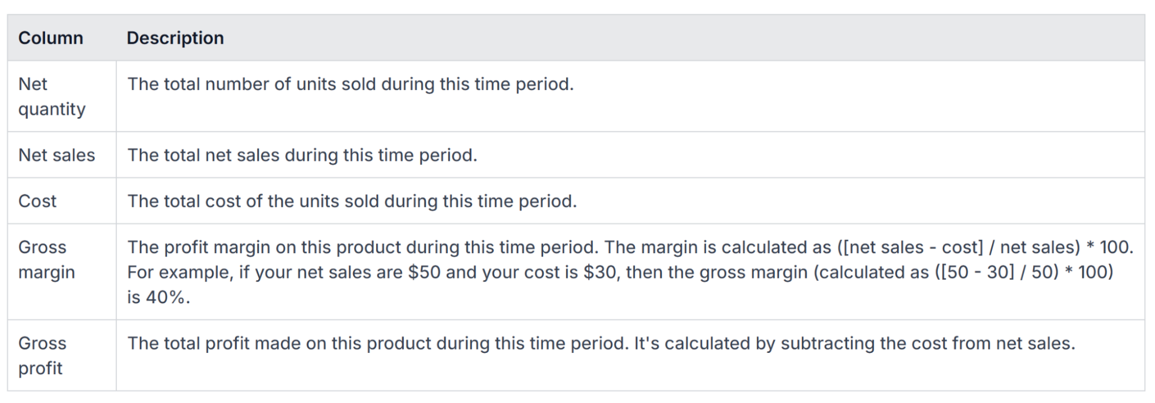Click the "Column" header cell
Screen dimensions: 1155x403
(x=51, y=38)
